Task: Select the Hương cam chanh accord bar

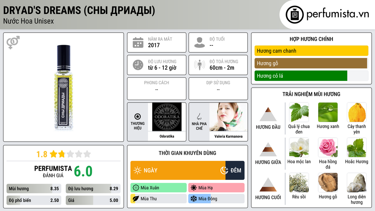Action: [x=311, y=51]
